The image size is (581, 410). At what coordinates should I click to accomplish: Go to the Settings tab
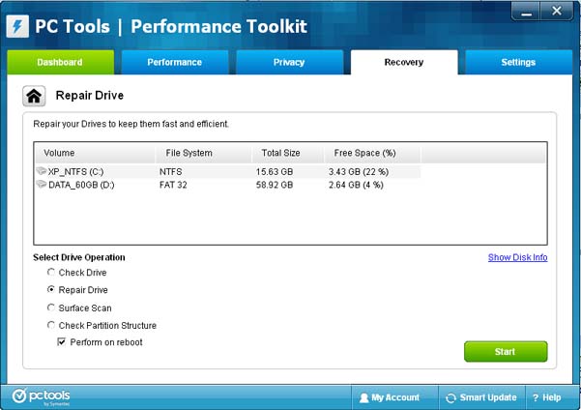pos(517,62)
